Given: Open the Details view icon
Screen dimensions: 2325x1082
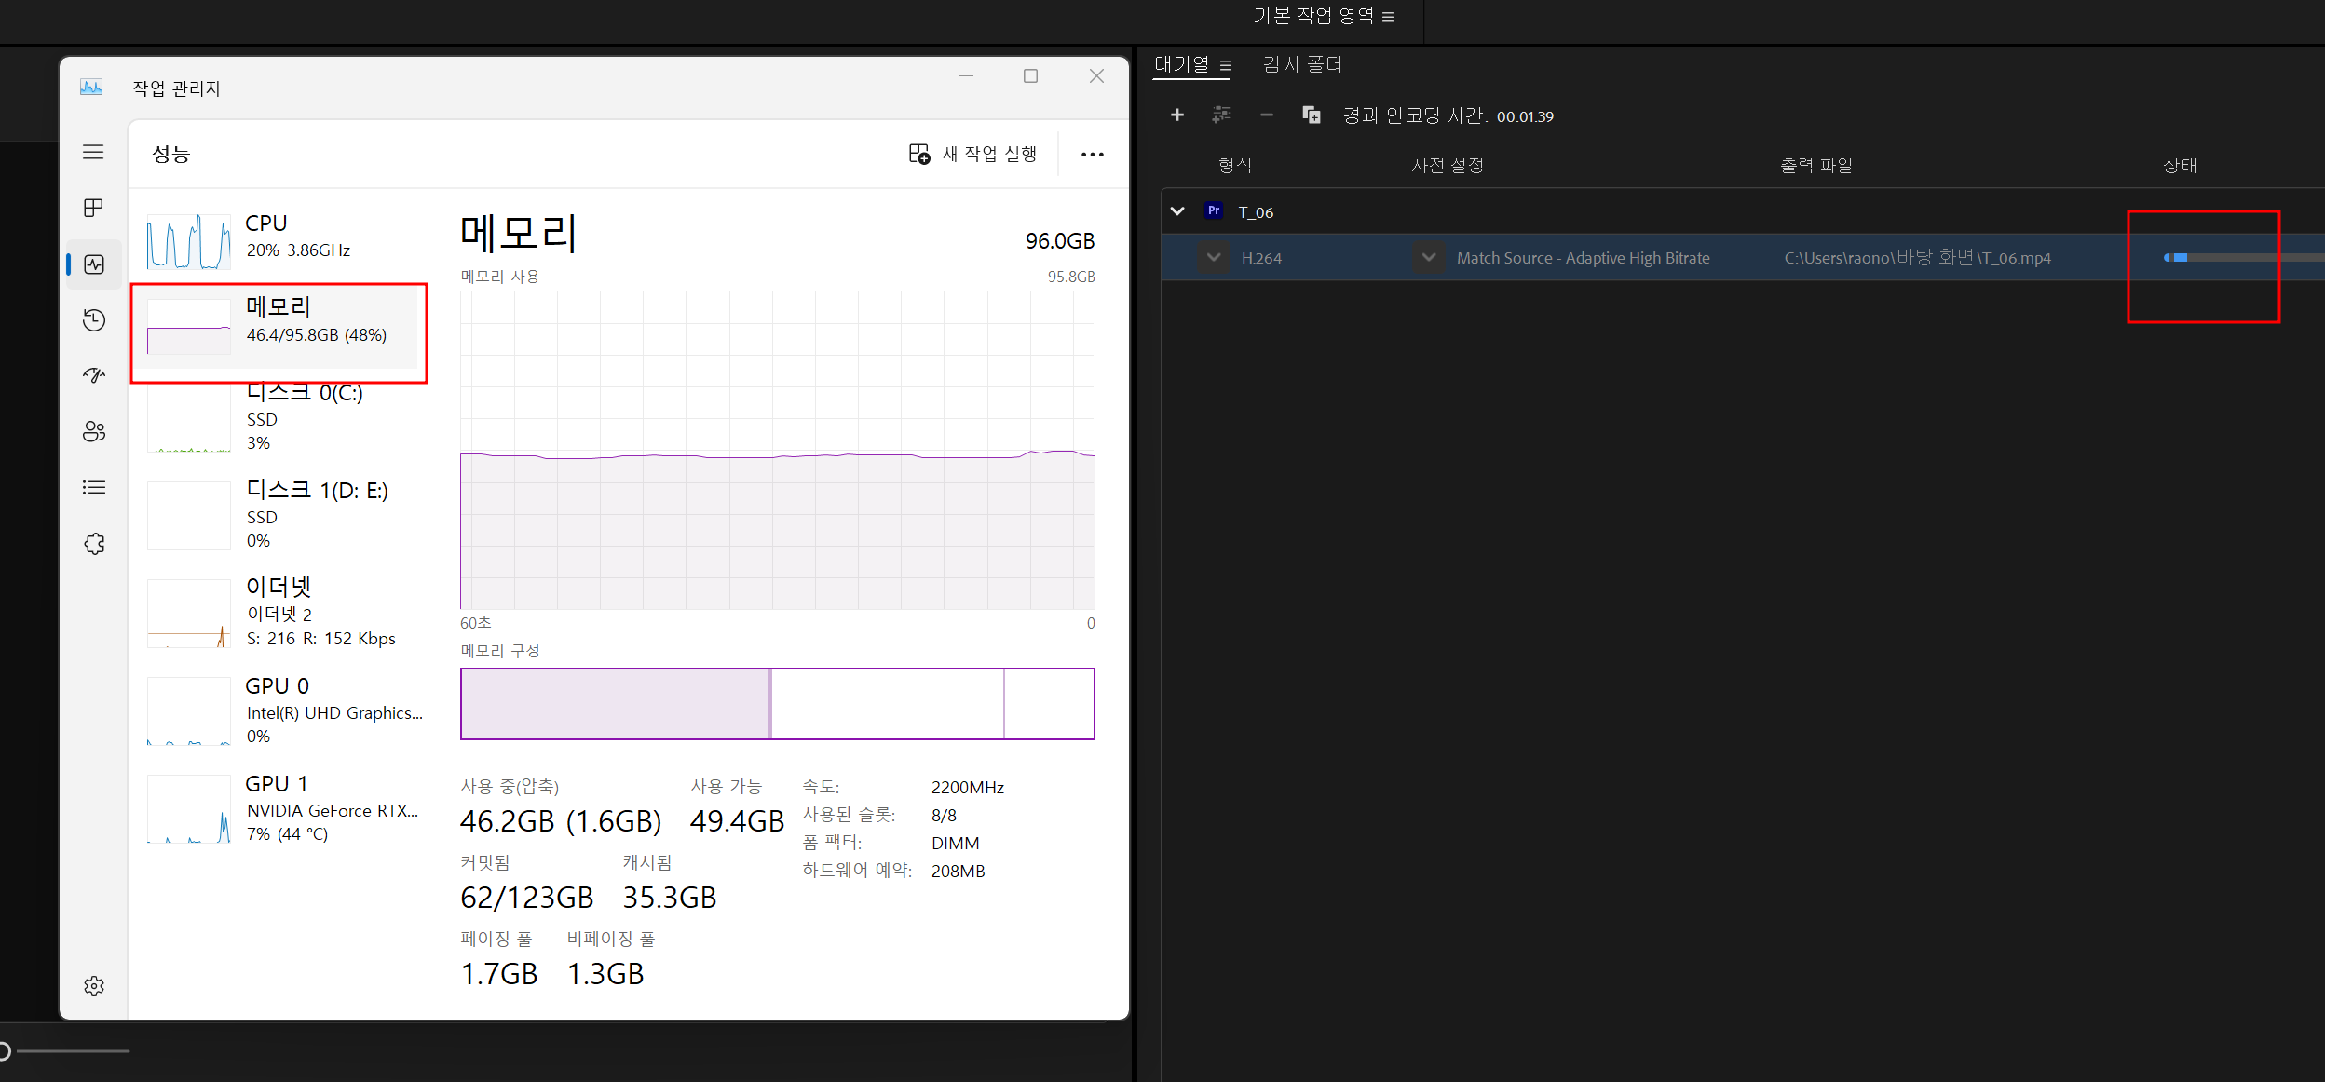Looking at the screenshot, I should [x=93, y=487].
